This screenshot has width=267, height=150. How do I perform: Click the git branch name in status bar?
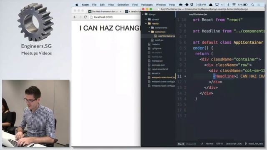pos(256,144)
